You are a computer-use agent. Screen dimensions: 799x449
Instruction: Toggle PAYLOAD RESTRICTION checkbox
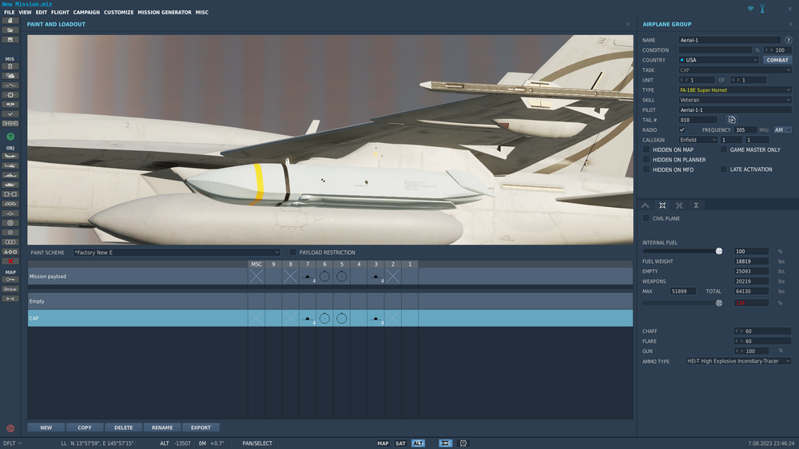click(293, 252)
